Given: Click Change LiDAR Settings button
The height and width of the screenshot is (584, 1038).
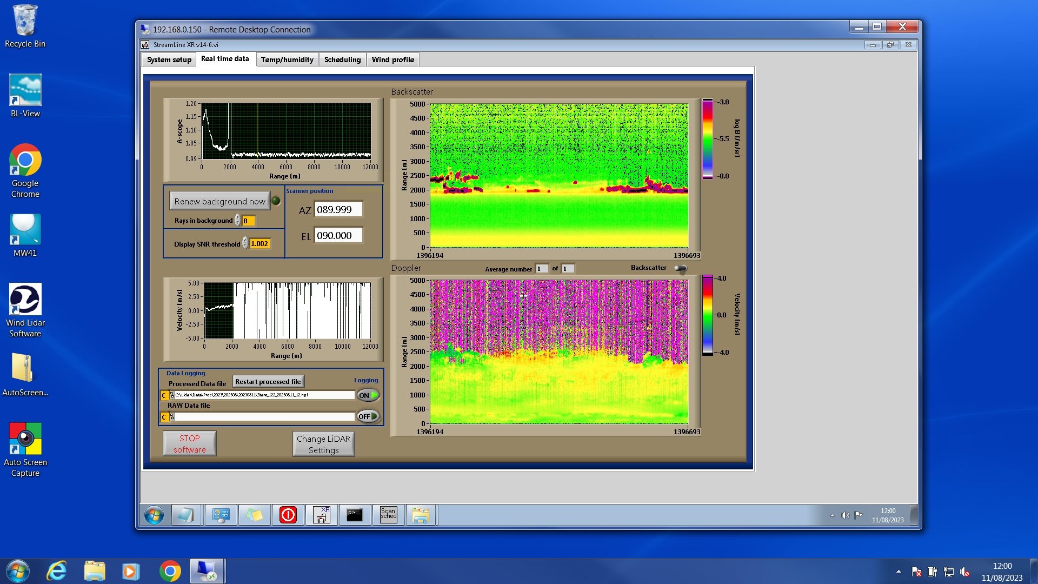Looking at the screenshot, I should click(323, 444).
